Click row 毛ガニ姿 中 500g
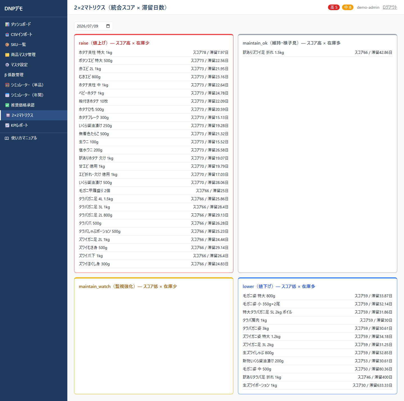The image size is (404, 401). pyautogui.click(x=318, y=369)
